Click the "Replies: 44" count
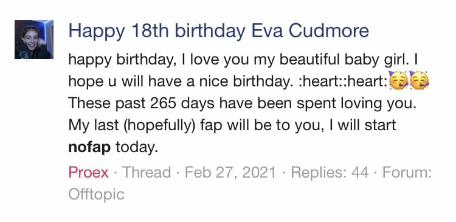This screenshot has height=222, width=456. pos(330,172)
